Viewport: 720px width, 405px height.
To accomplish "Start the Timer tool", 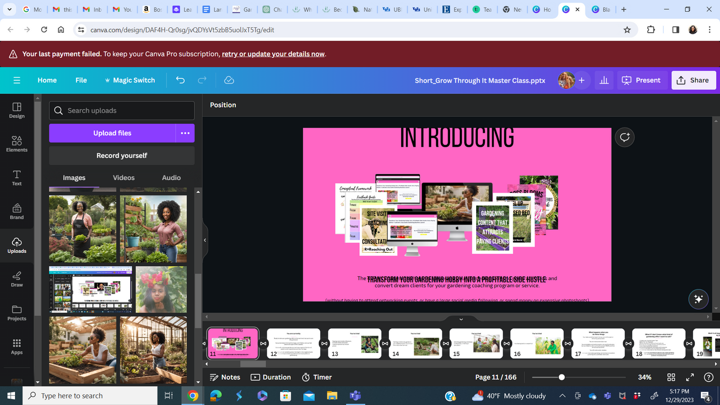I will (x=317, y=377).
